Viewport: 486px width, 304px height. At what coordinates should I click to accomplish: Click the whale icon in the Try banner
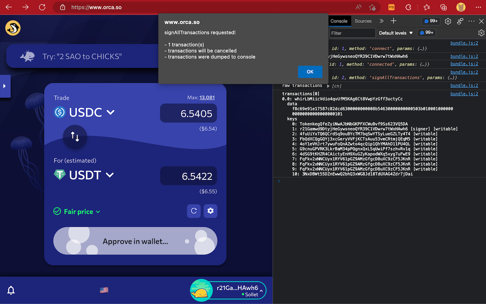click(27, 55)
